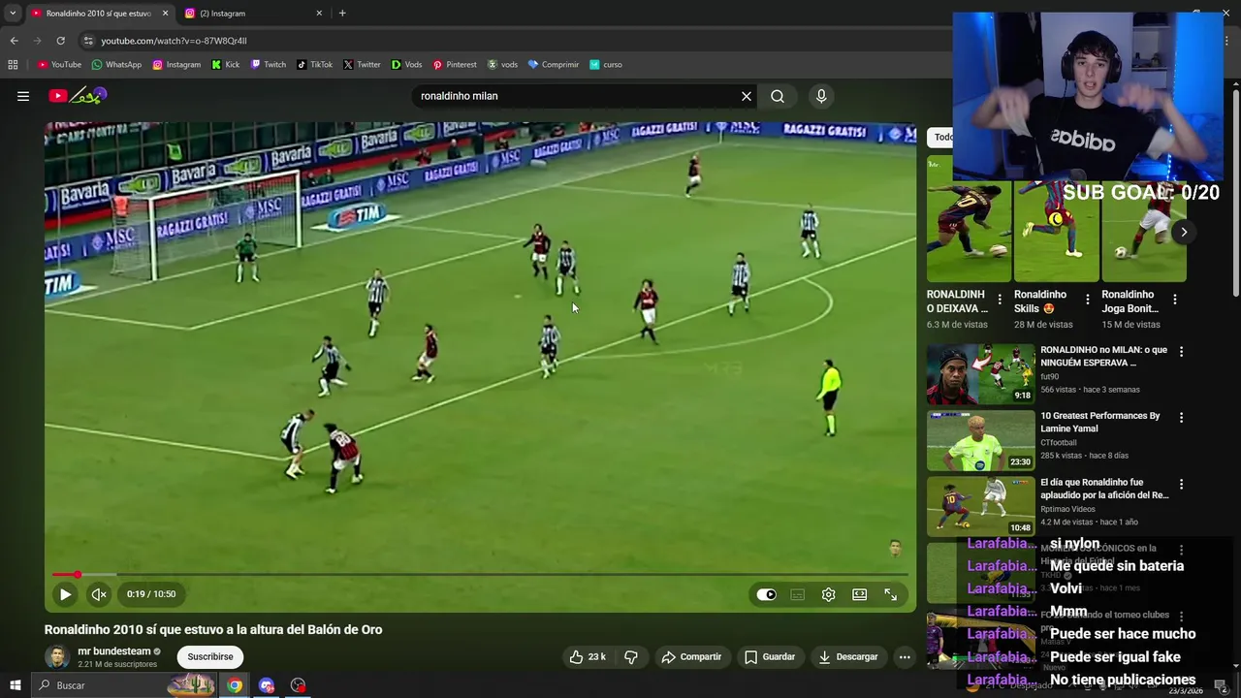Unmute the video via speaker icon

99,594
